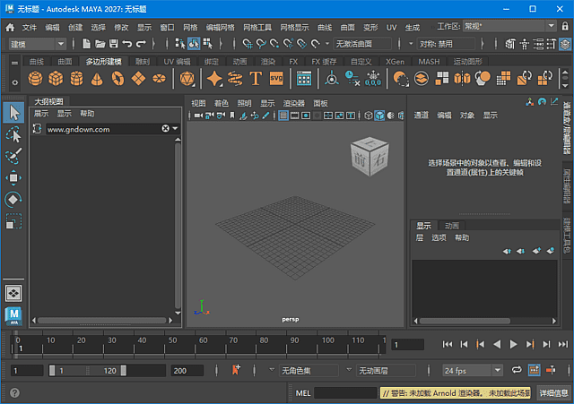This screenshot has height=404, width=574.
Task: Open the 网格工具 menu
Action: [258, 28]
